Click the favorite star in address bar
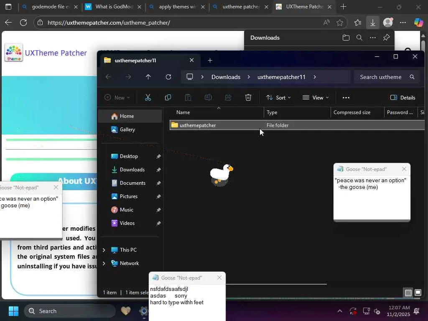428x321 pixels. pyautogui.click(x=339, y=23)
